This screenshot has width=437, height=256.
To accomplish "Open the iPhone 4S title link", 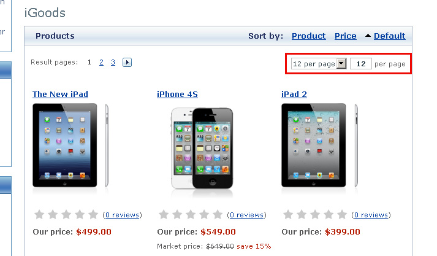I will click(x=177, y=94).
